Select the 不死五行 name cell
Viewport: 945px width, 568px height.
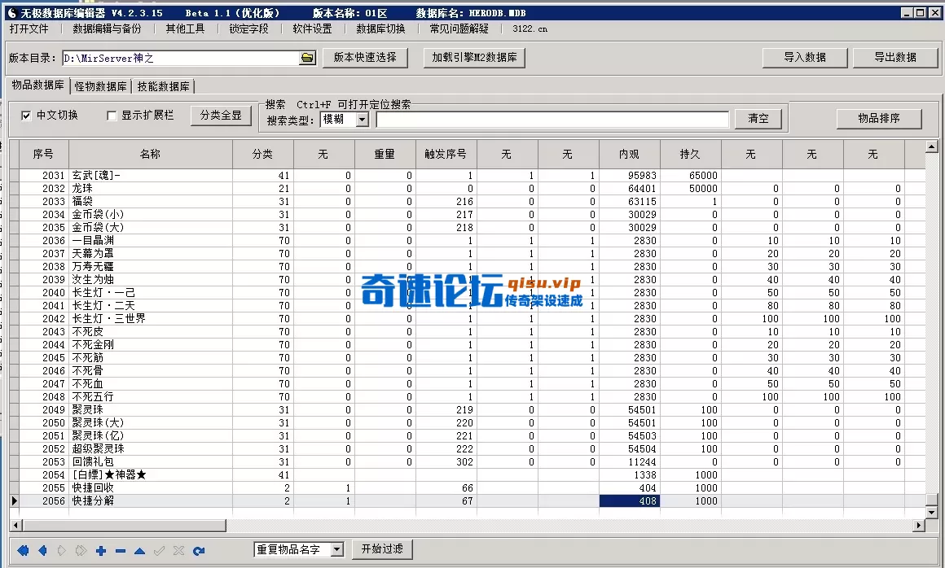coord(151,397)
